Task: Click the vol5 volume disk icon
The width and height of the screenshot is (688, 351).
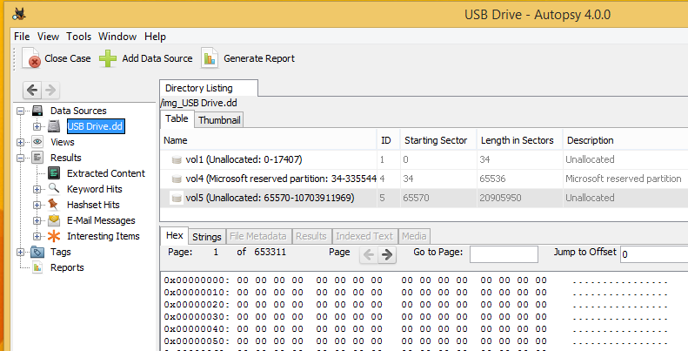Action: click(x=177, y=198)
